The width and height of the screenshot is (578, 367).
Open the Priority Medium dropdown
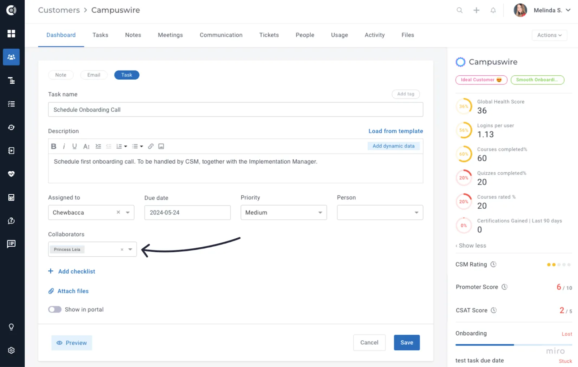click(284, 213)
